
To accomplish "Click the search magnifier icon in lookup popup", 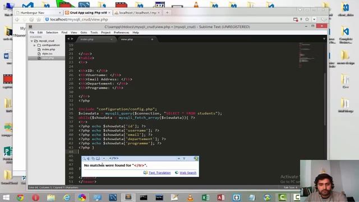I will pos(84,158).
